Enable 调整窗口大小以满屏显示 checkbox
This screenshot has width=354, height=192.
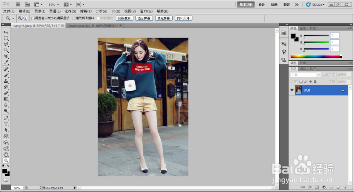(x=33, y=18)
